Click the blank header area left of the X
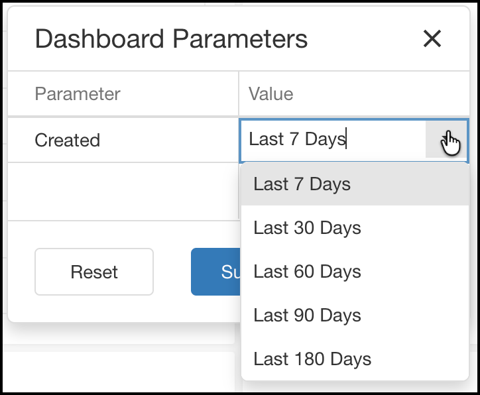 tap(364, 38)
